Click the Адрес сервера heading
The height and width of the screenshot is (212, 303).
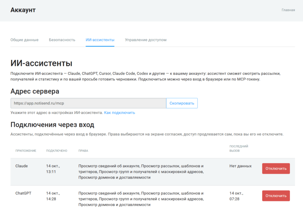click(35, 91)
